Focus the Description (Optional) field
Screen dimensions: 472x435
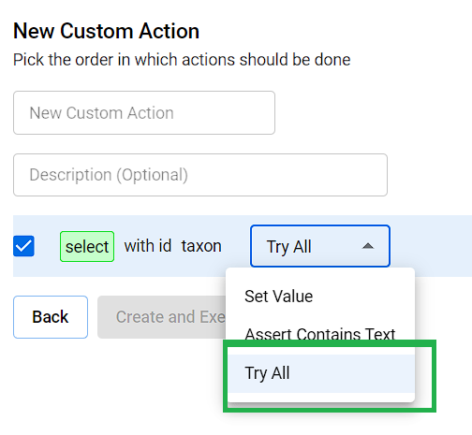point(200,175)
